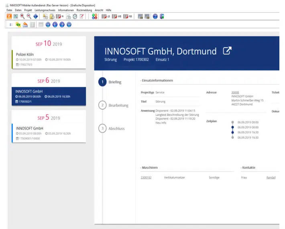
Task: Open the blue help question mark icon
Action: point(155,16)
